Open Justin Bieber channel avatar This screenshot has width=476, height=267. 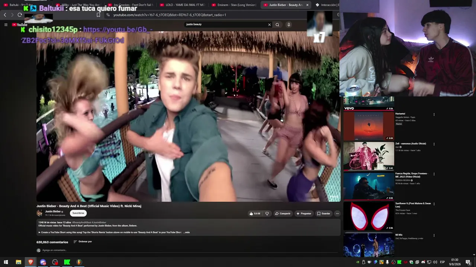[x=39, y=213]
